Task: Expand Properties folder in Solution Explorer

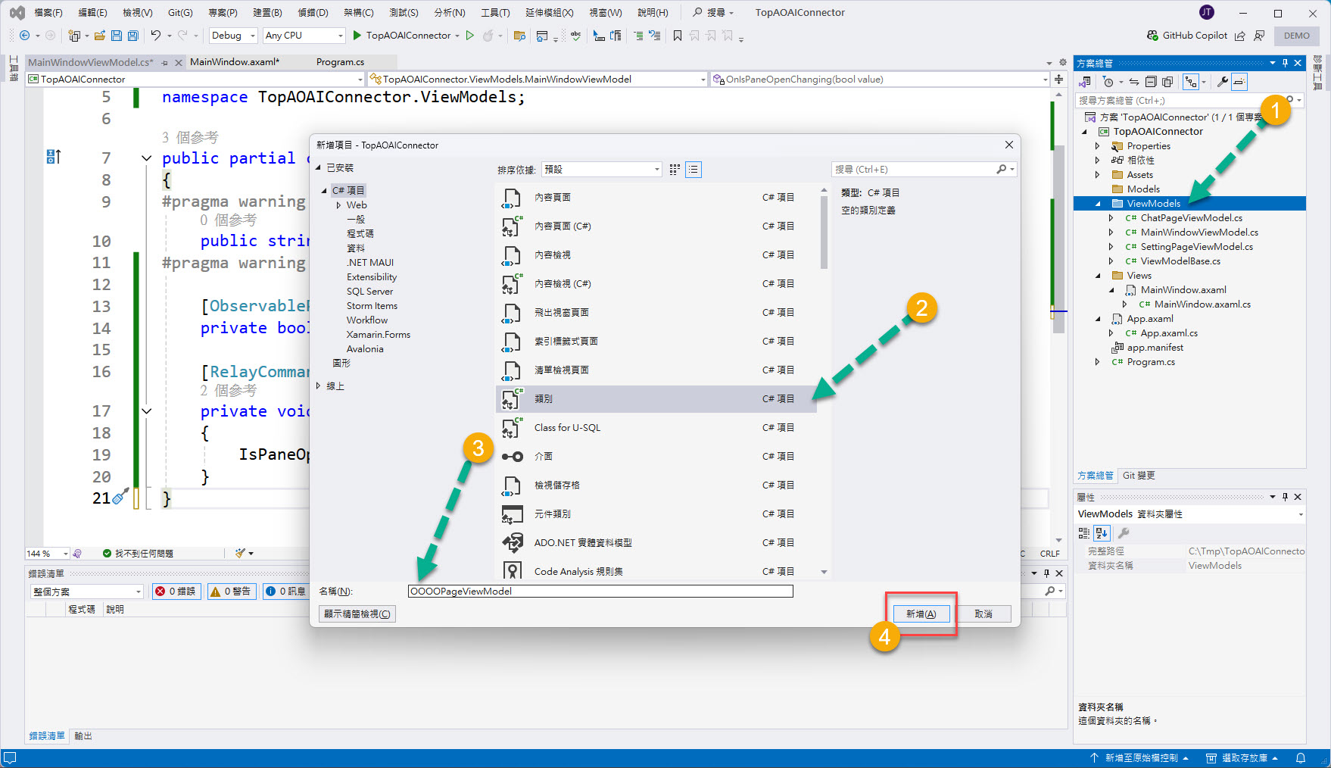Action: pos(1097,146)
